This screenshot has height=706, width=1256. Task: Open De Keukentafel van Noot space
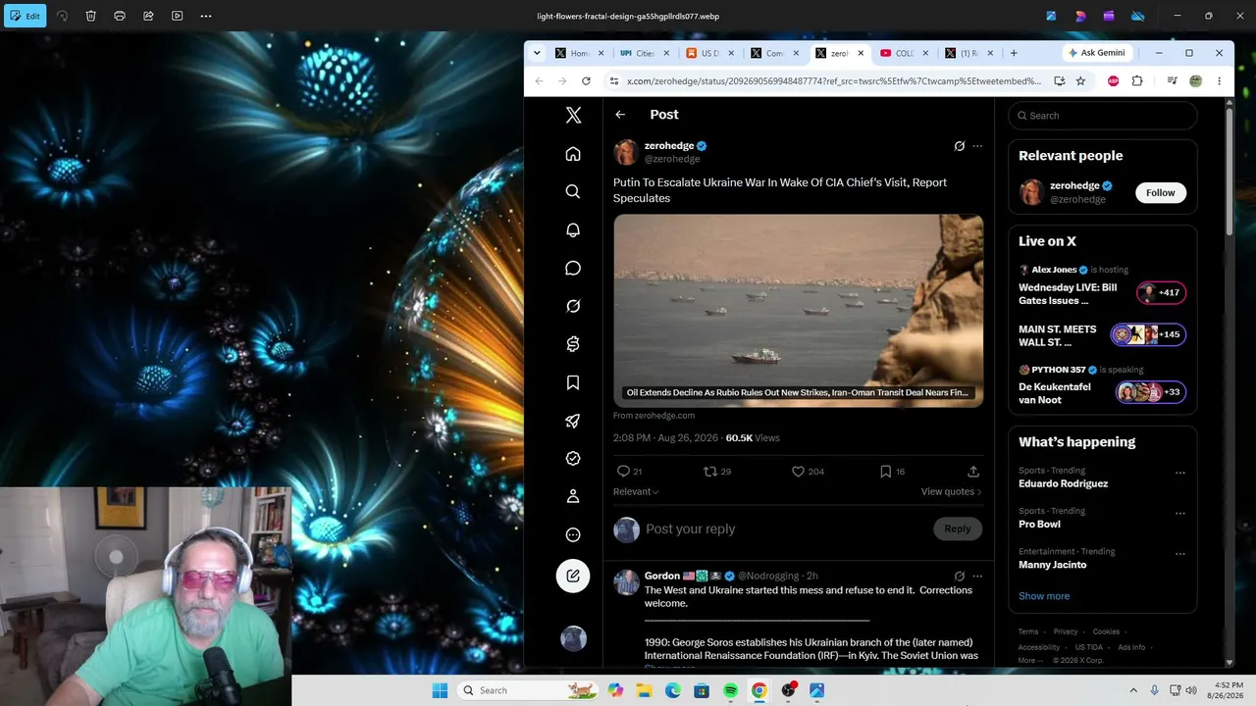[1103, 385]
